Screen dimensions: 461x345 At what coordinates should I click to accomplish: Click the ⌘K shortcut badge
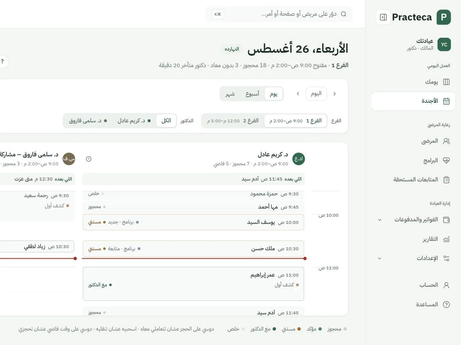218,14
